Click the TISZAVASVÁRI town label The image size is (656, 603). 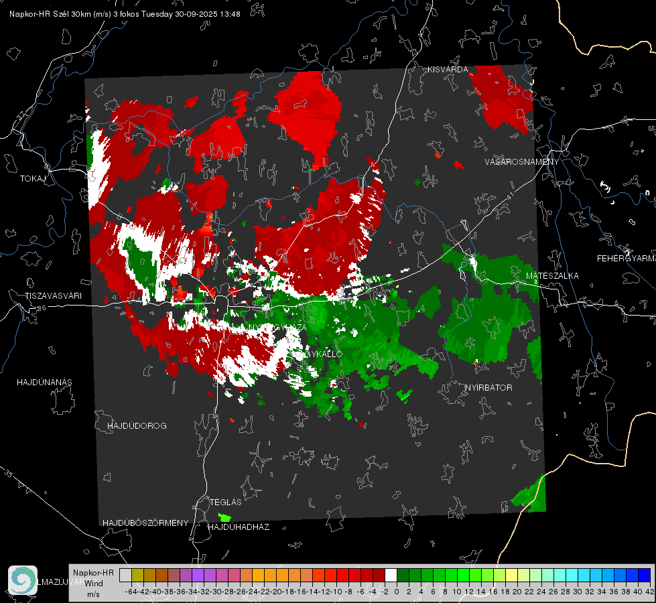click(53, 296)
